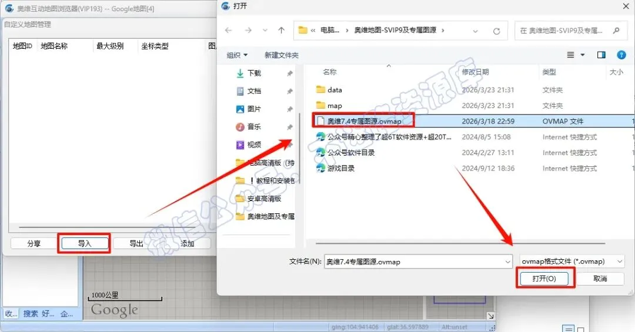The height and width of the screenshot is (332, 635).
Task: Select 音乐 in navigation pane
Action: click(255, 127)
